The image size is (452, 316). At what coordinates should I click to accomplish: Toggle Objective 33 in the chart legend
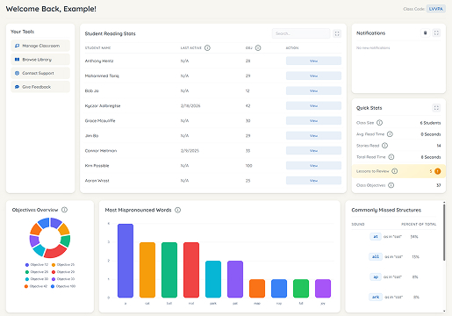pos(63,279)
